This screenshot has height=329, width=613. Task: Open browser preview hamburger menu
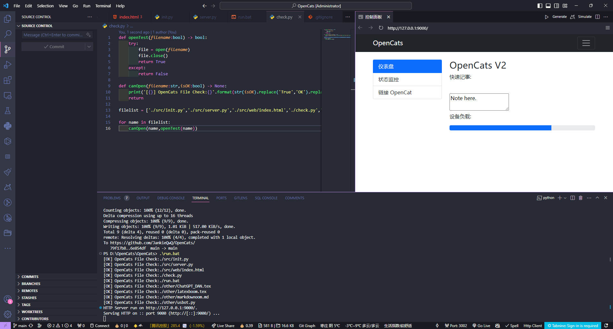pos(608,28)
